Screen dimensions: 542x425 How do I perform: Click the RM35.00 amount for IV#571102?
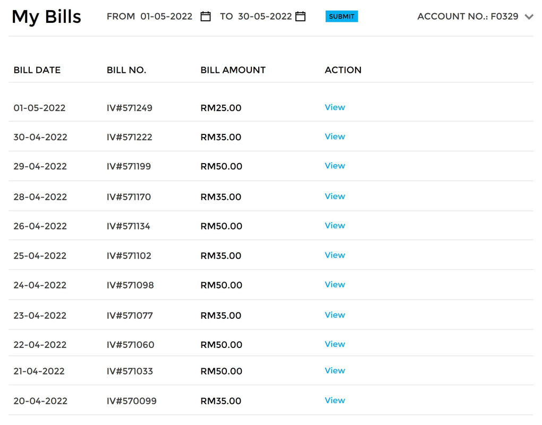(x=221, y=256)
